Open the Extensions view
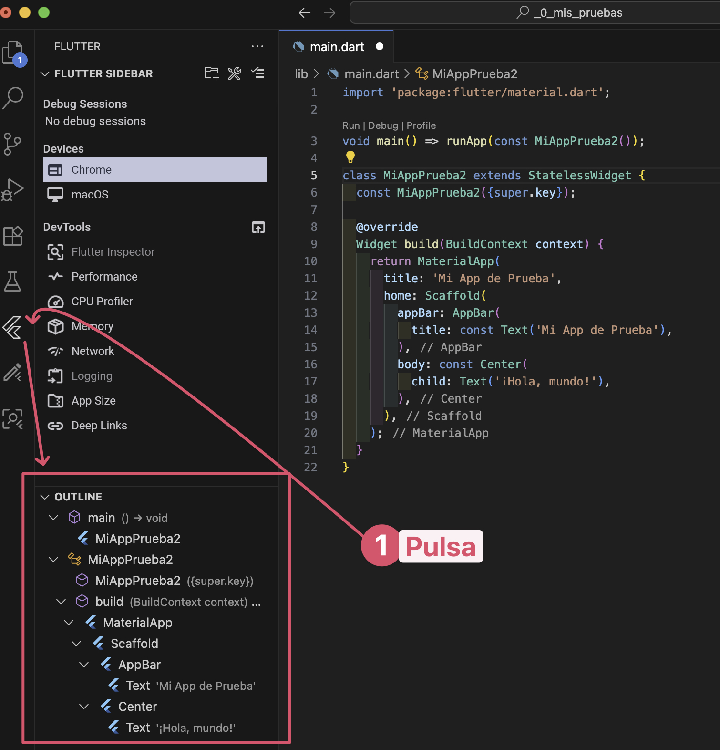The image size is (720, 750). point(13,236)
